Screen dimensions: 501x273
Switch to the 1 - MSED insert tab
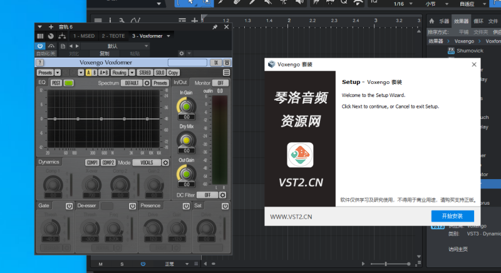click(84, 36)
